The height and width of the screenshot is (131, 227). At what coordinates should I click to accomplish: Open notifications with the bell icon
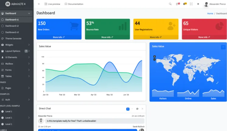(185, 4)
